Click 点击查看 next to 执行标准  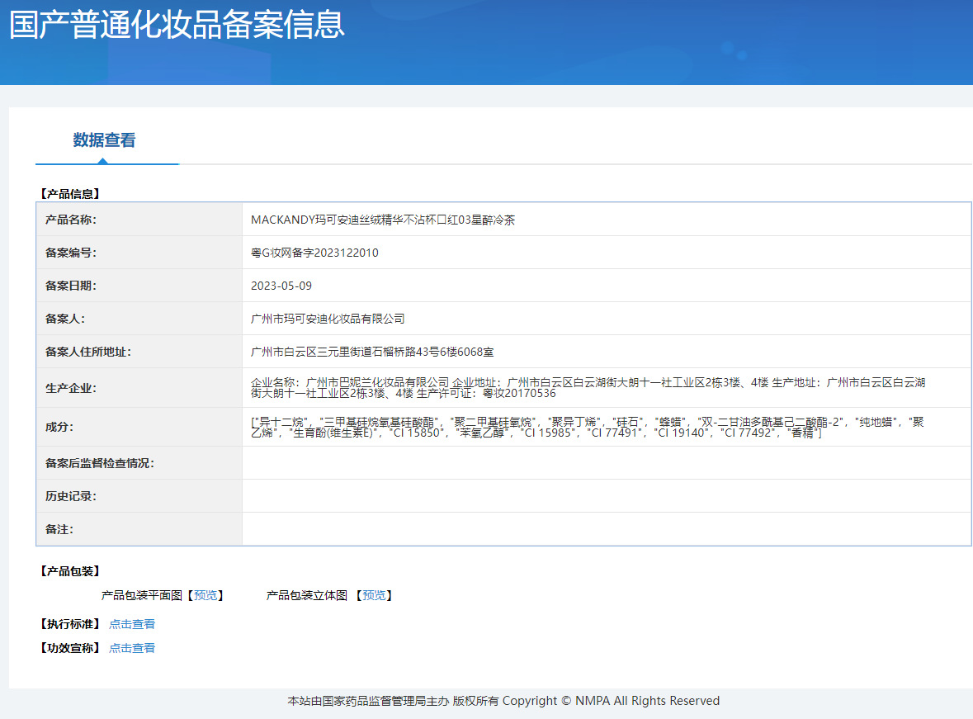tap(132, 624)
